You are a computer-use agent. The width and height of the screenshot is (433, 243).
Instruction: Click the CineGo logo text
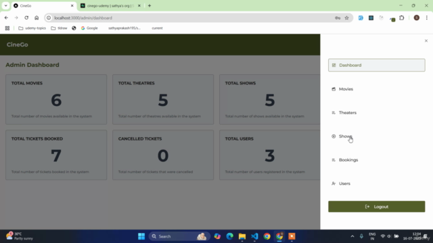tap(18, 45)
